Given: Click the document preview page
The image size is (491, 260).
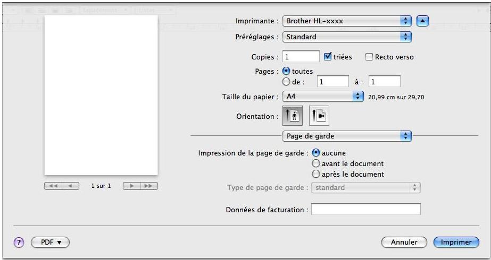Looking at the screenshot, I should (x=101, y=96).
